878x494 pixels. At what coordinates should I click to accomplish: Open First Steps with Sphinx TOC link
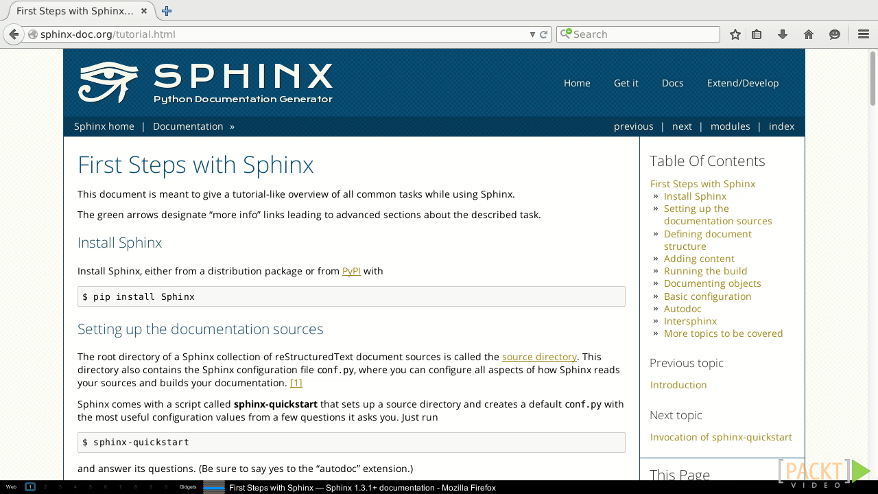click(702, 184)
